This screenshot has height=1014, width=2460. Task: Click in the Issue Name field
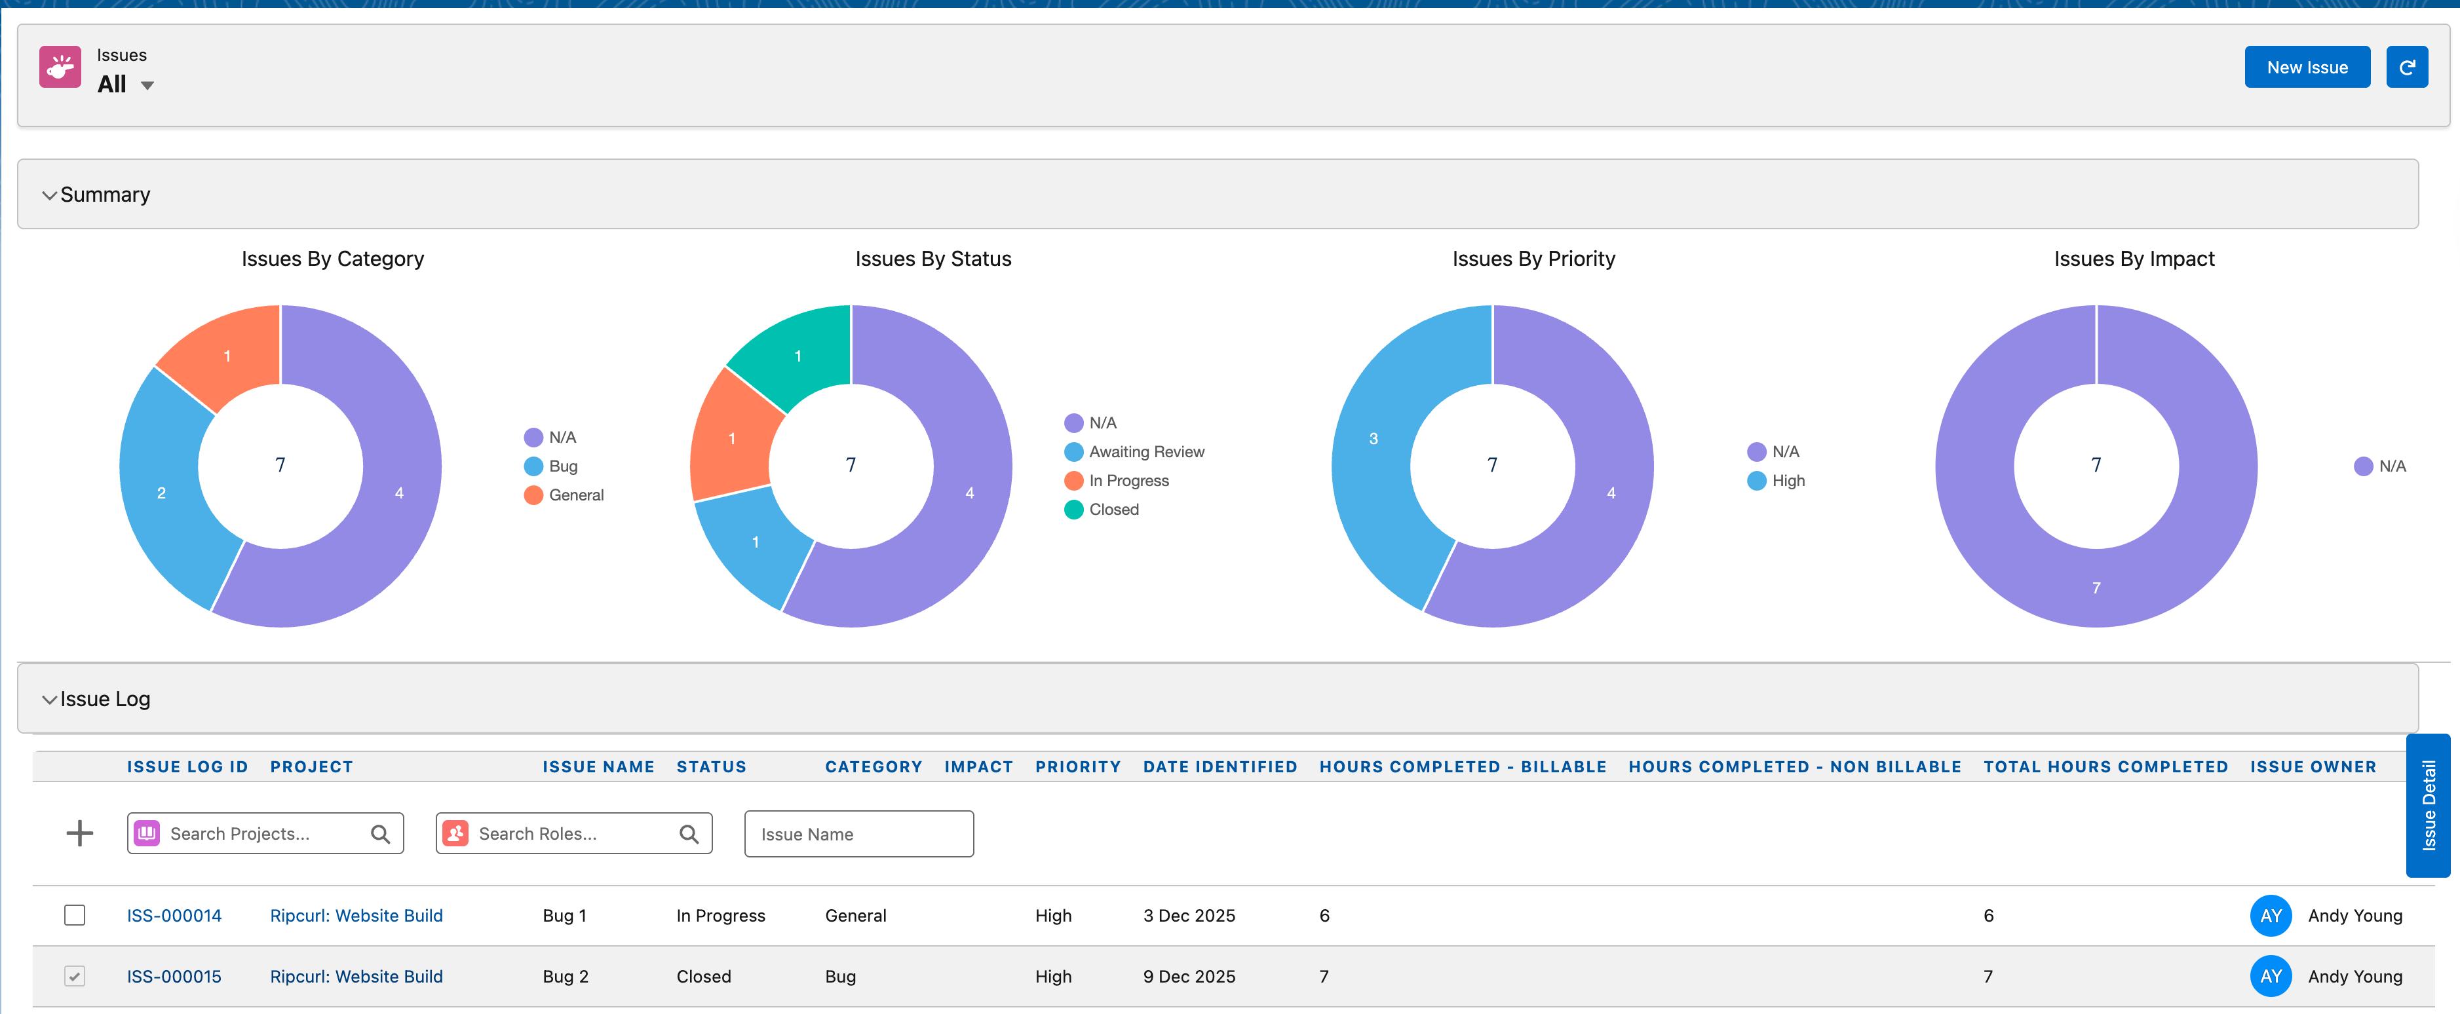point(858,834)
